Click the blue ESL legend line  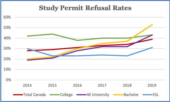(147, 95)
